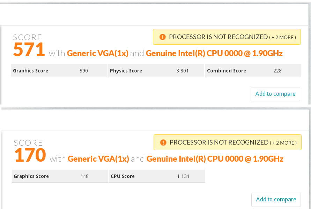Viewport: 311px width, 209px height.
Task: Click Add to compare for the 170 score
Action: coord(276,199)
